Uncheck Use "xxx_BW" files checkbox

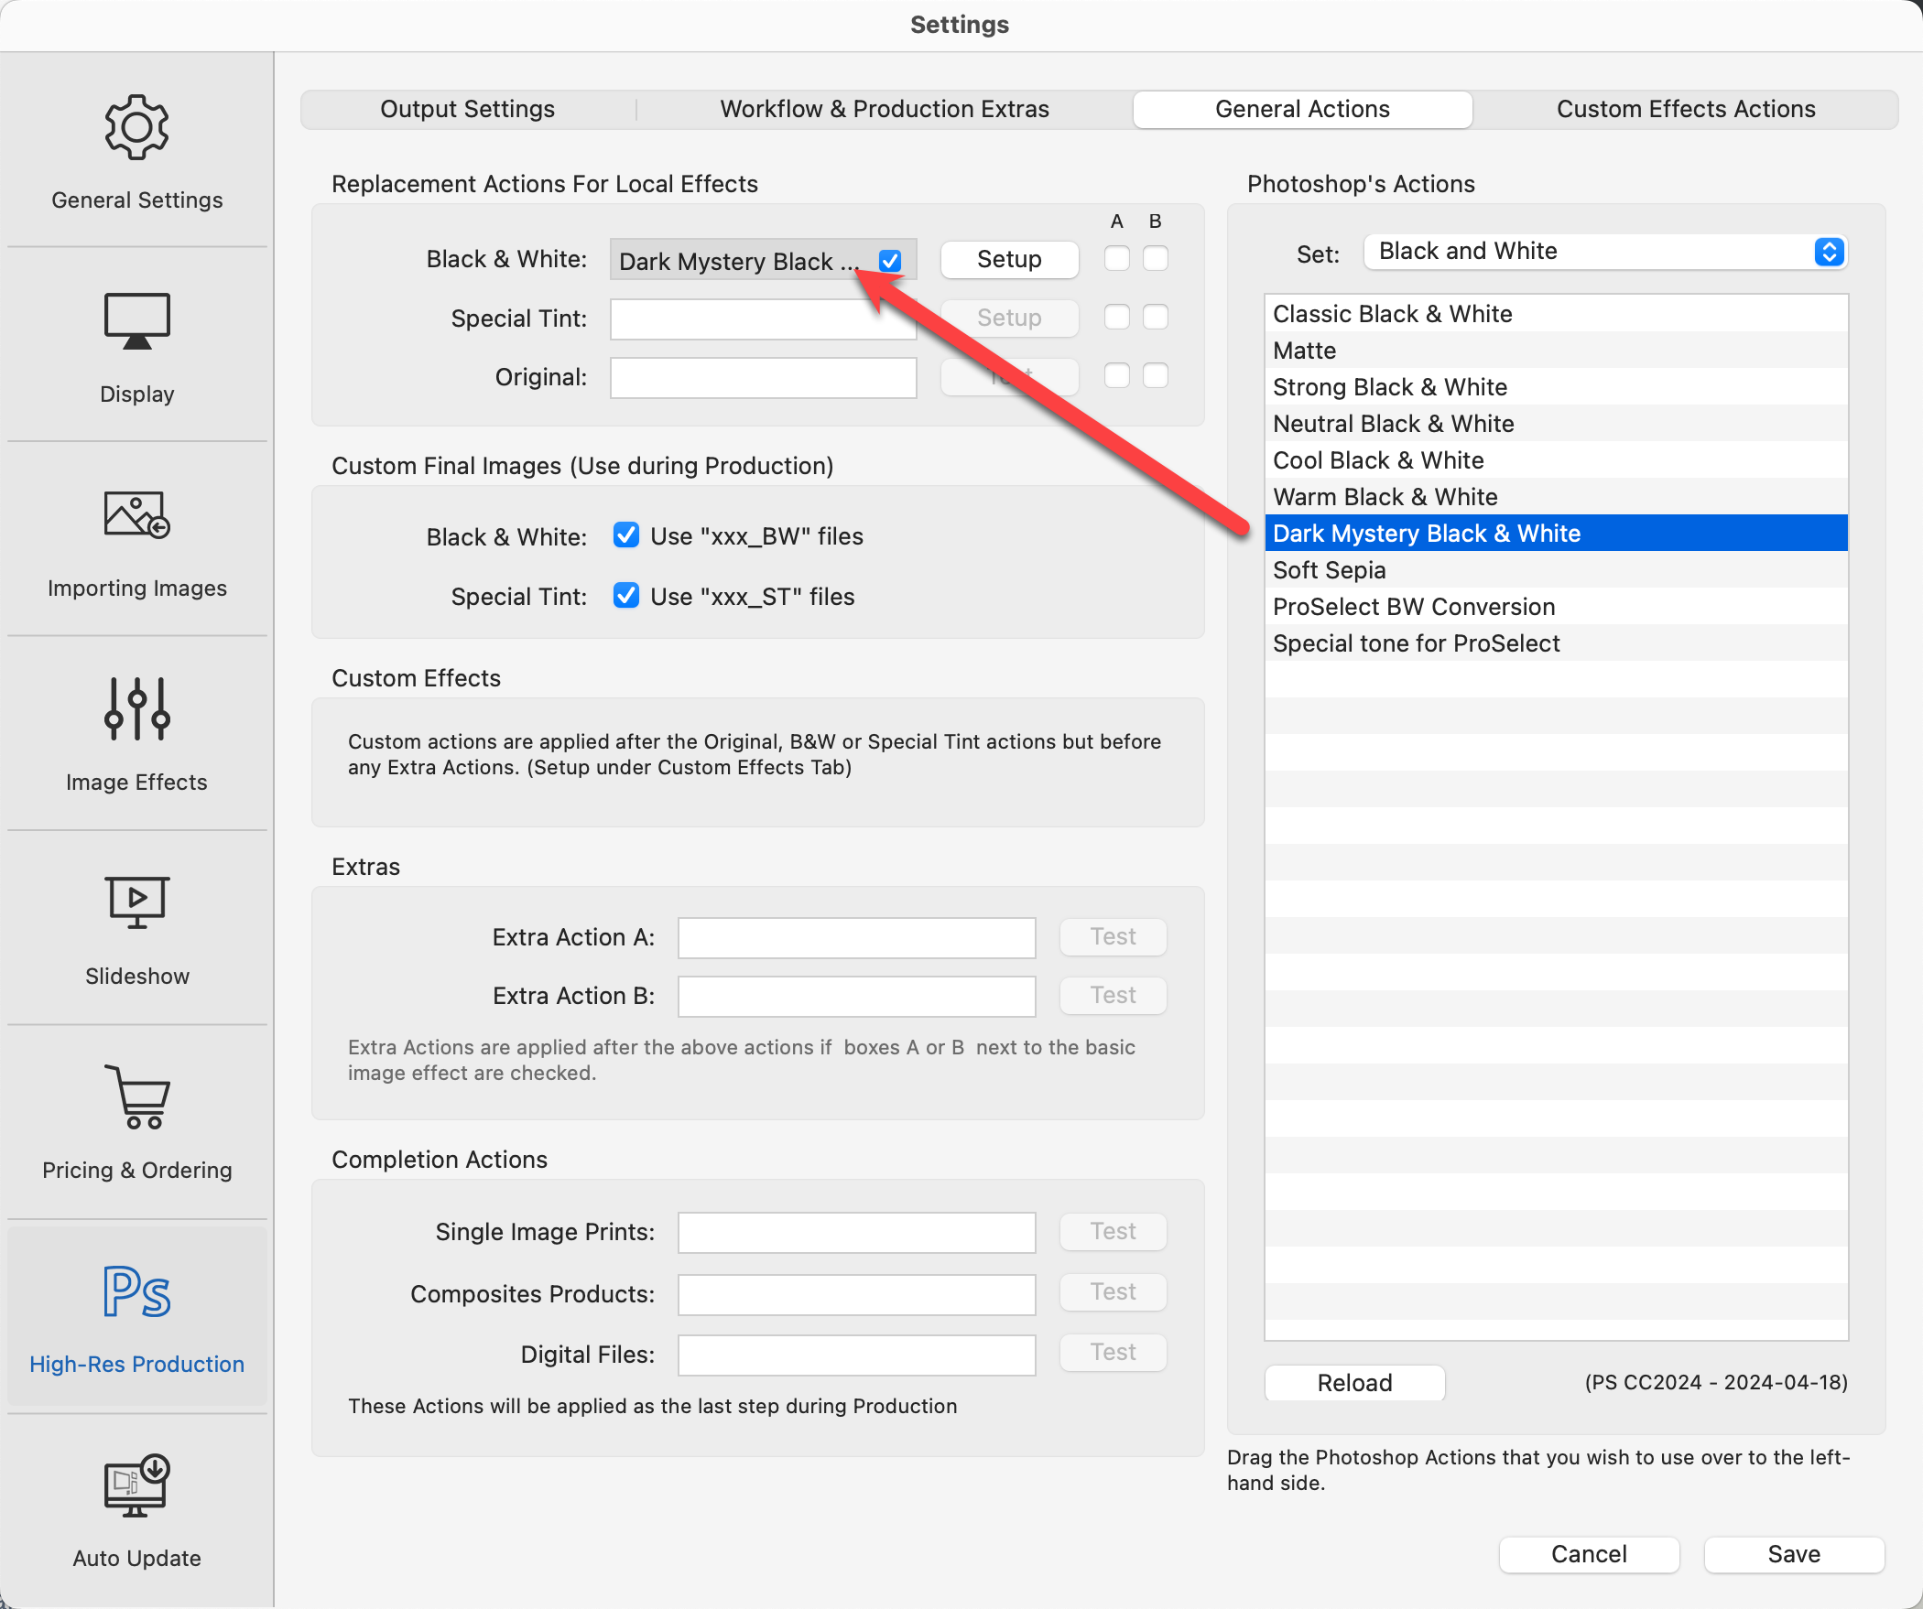[x=626, y=535]
